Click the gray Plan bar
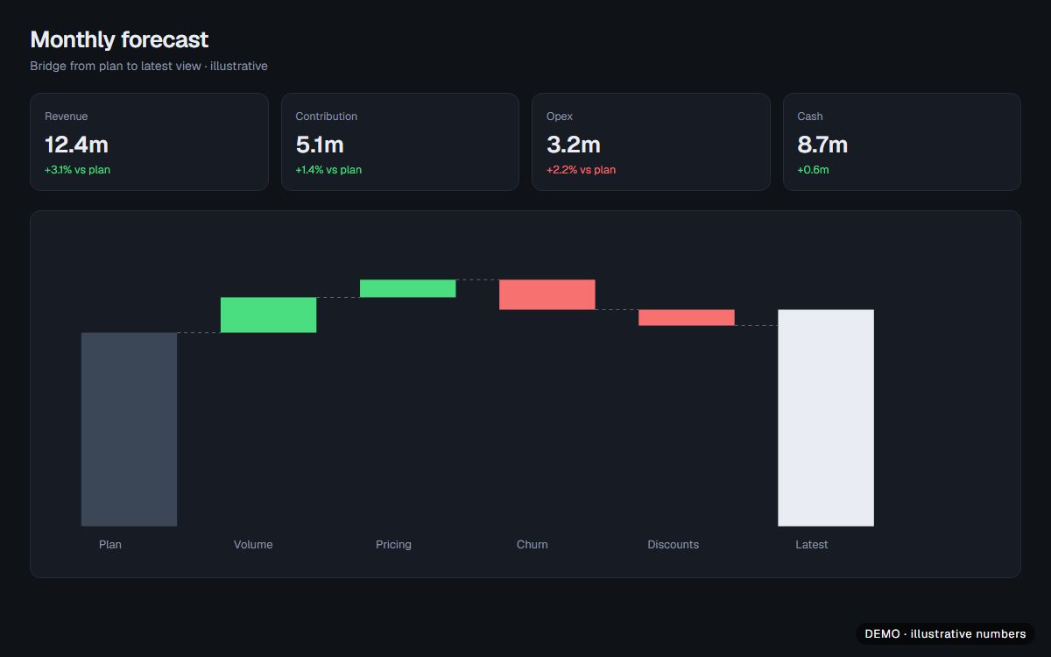 click(129, 429)
